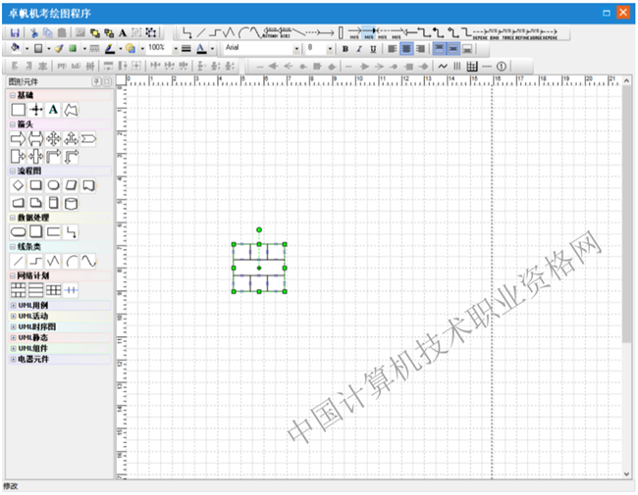Toggle Bold text formatting
The width and height of the screenshot is (638, 495).
coord(345,48)
